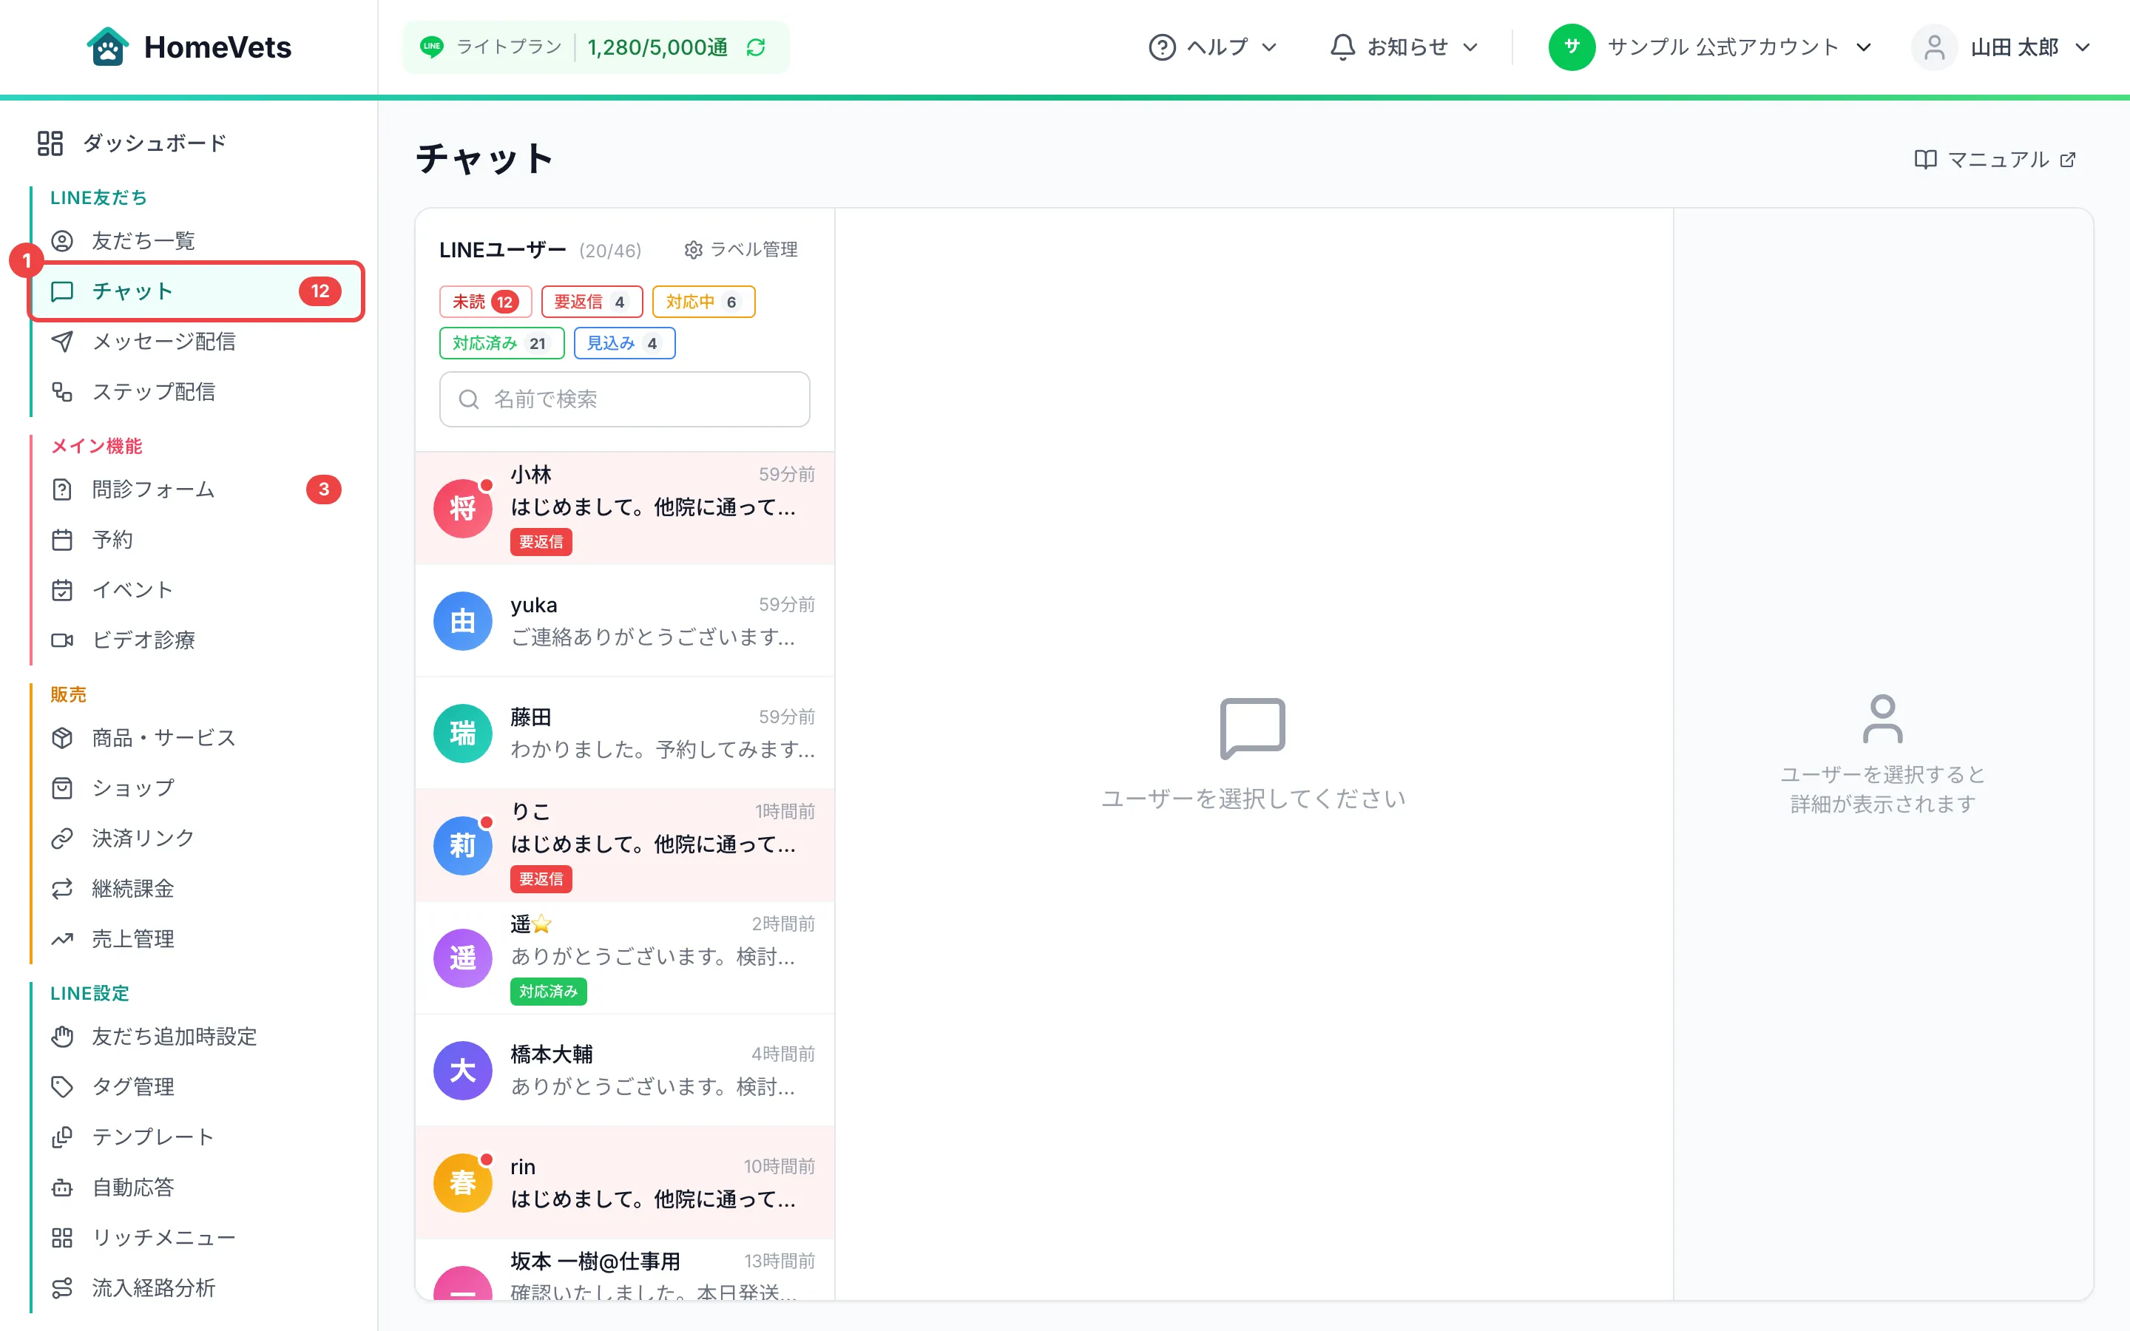Open 継続課金 via the repeat icon
The image size is (2130, 1331).
(61, 889)
